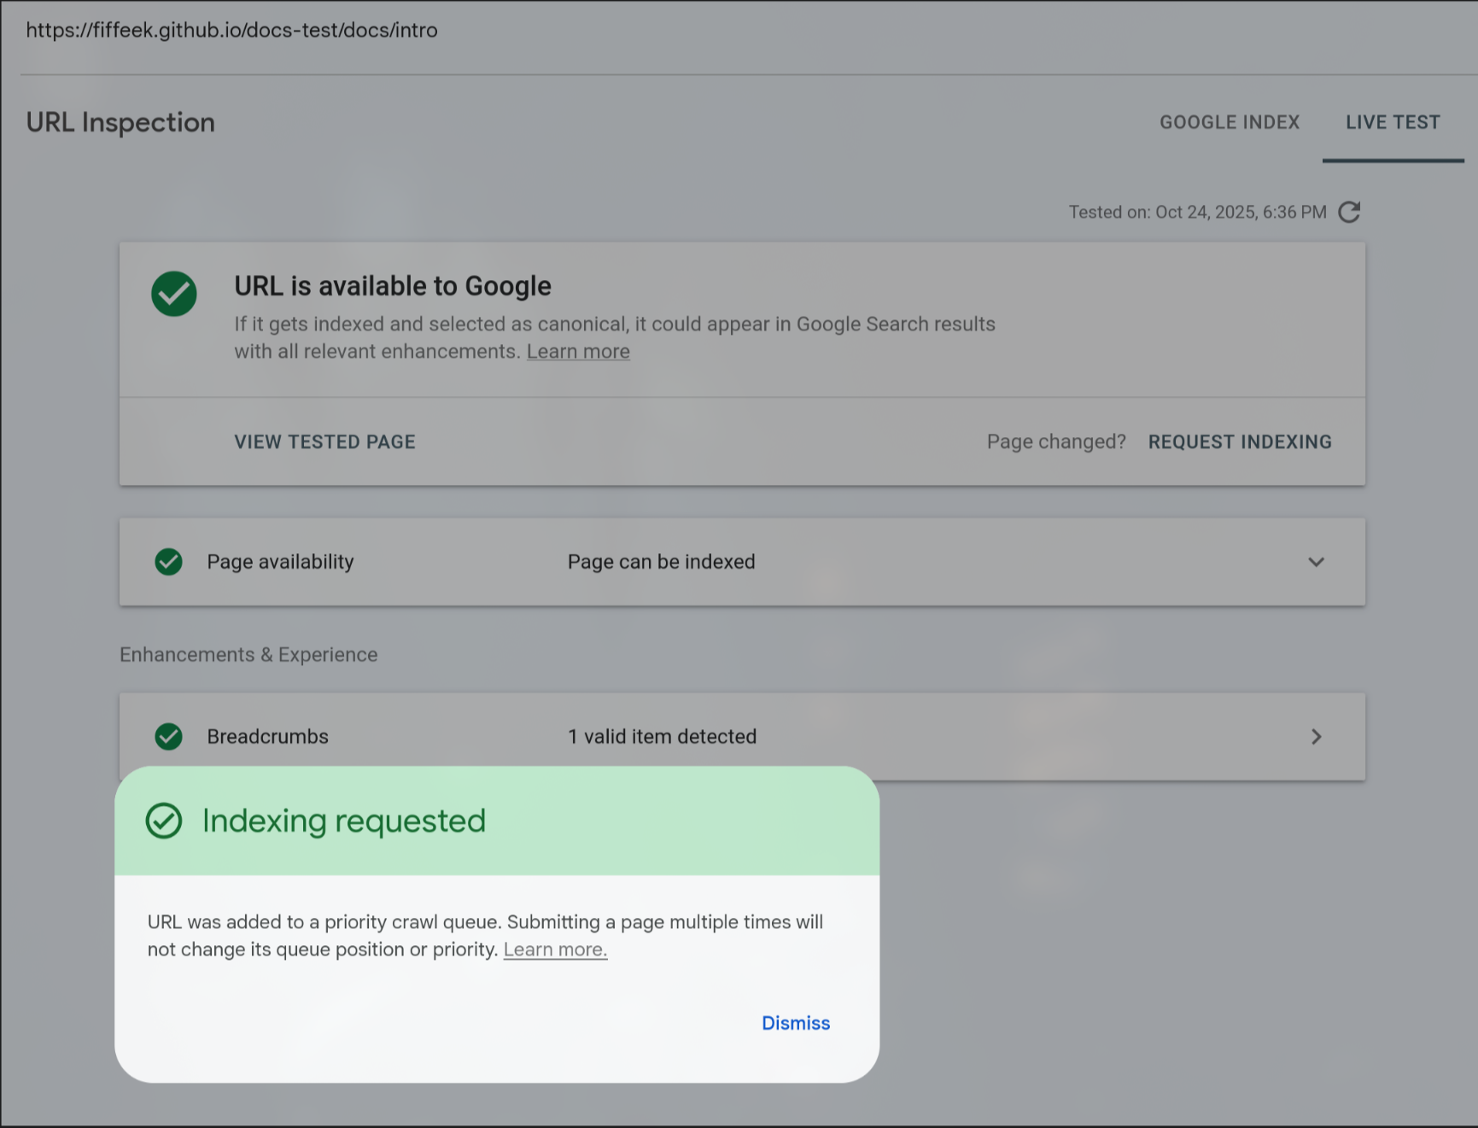
Task: Click REQUEST INDEXING
Action: [1240, 441]
